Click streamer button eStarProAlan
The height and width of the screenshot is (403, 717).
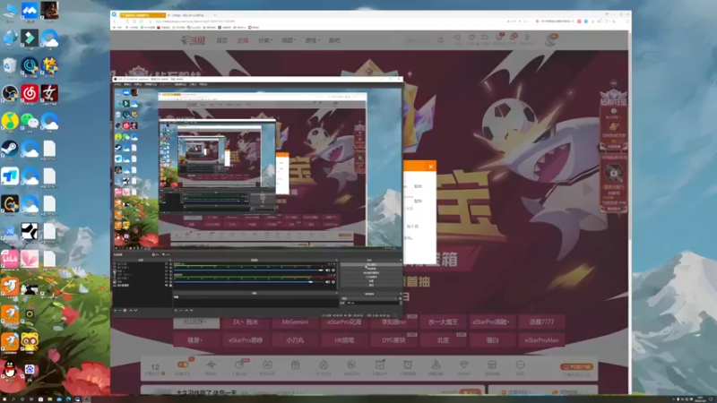click(x=541, y=340)
